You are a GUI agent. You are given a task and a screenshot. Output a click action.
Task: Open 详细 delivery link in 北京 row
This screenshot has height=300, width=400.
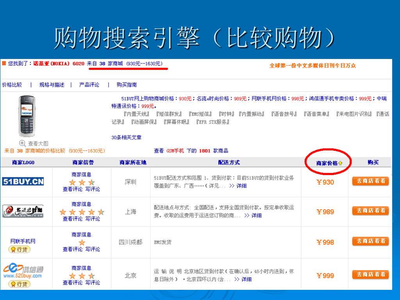point(246,279)
